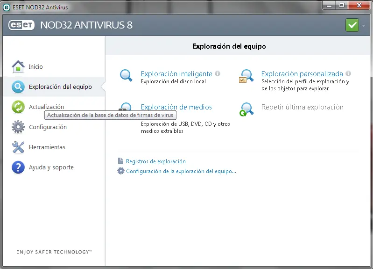Viewport: 373px width, 269px height.
Task: Click the document icon beside Registros de exploración
Action: click(x=120, y=161)
